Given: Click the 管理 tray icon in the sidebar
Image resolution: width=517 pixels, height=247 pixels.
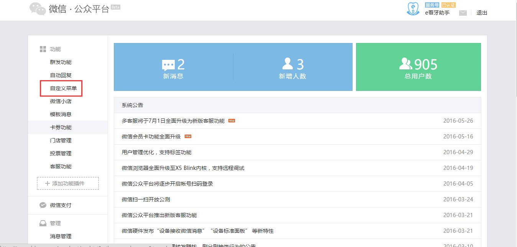Looking at the screenshot, I should 43,223.
